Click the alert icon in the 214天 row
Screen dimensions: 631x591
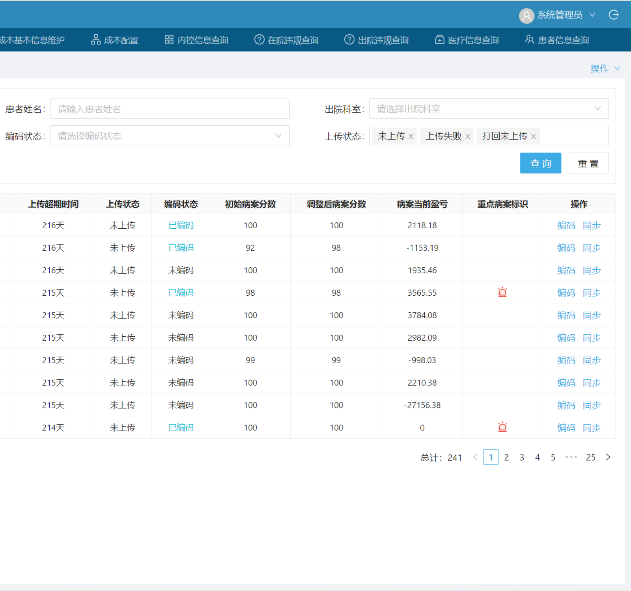point(502,427)
